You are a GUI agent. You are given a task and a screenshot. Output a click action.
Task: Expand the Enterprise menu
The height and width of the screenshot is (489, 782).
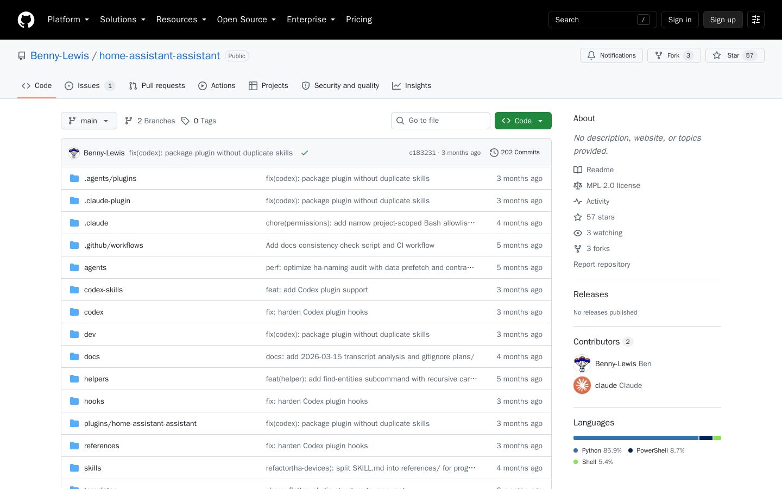coord(311,20)
